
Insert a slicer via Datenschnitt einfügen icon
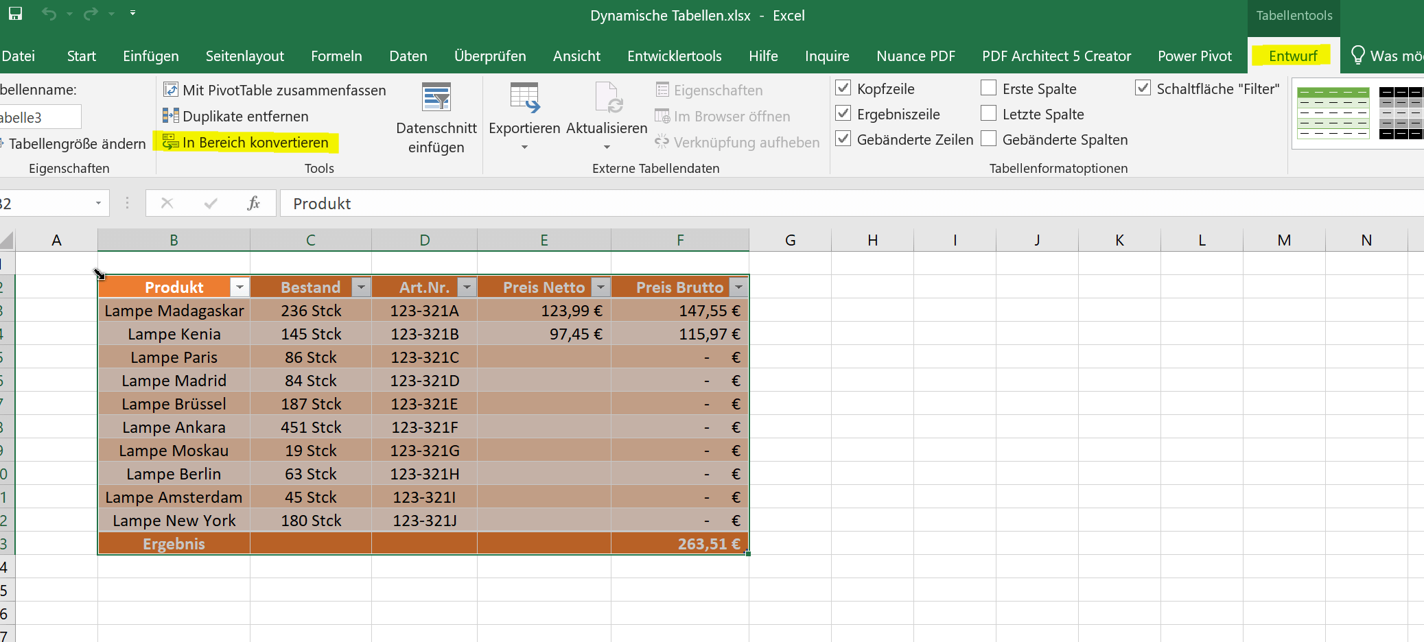click(436, 97)
